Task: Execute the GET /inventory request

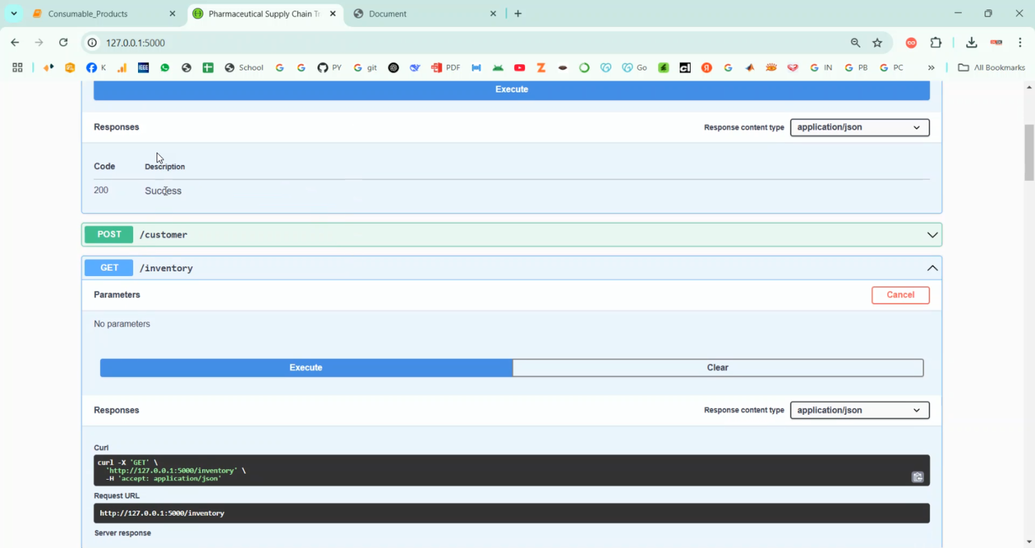Action: (x=306, y=368)
